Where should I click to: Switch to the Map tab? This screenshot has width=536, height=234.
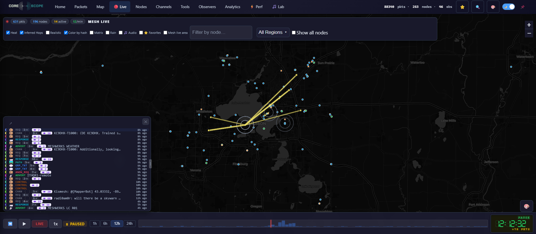tap(100, 7)
